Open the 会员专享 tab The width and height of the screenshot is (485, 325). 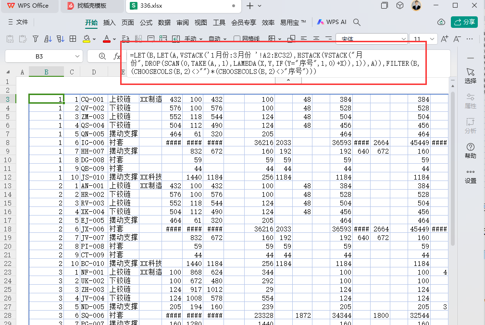(x=244, y=23)
